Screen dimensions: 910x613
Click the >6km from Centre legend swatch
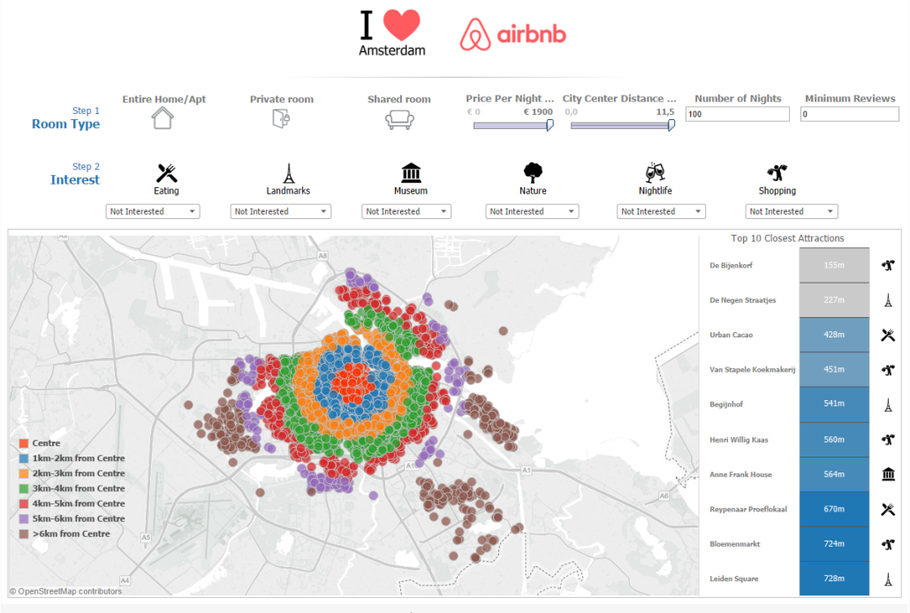[x=24, y=534]
